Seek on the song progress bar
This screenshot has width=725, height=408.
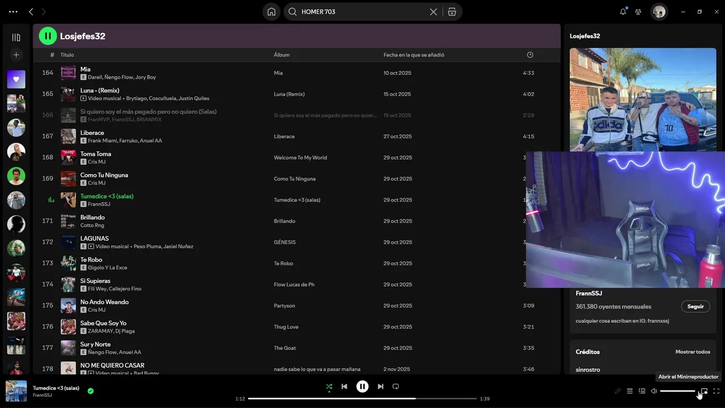pos(362,398)
